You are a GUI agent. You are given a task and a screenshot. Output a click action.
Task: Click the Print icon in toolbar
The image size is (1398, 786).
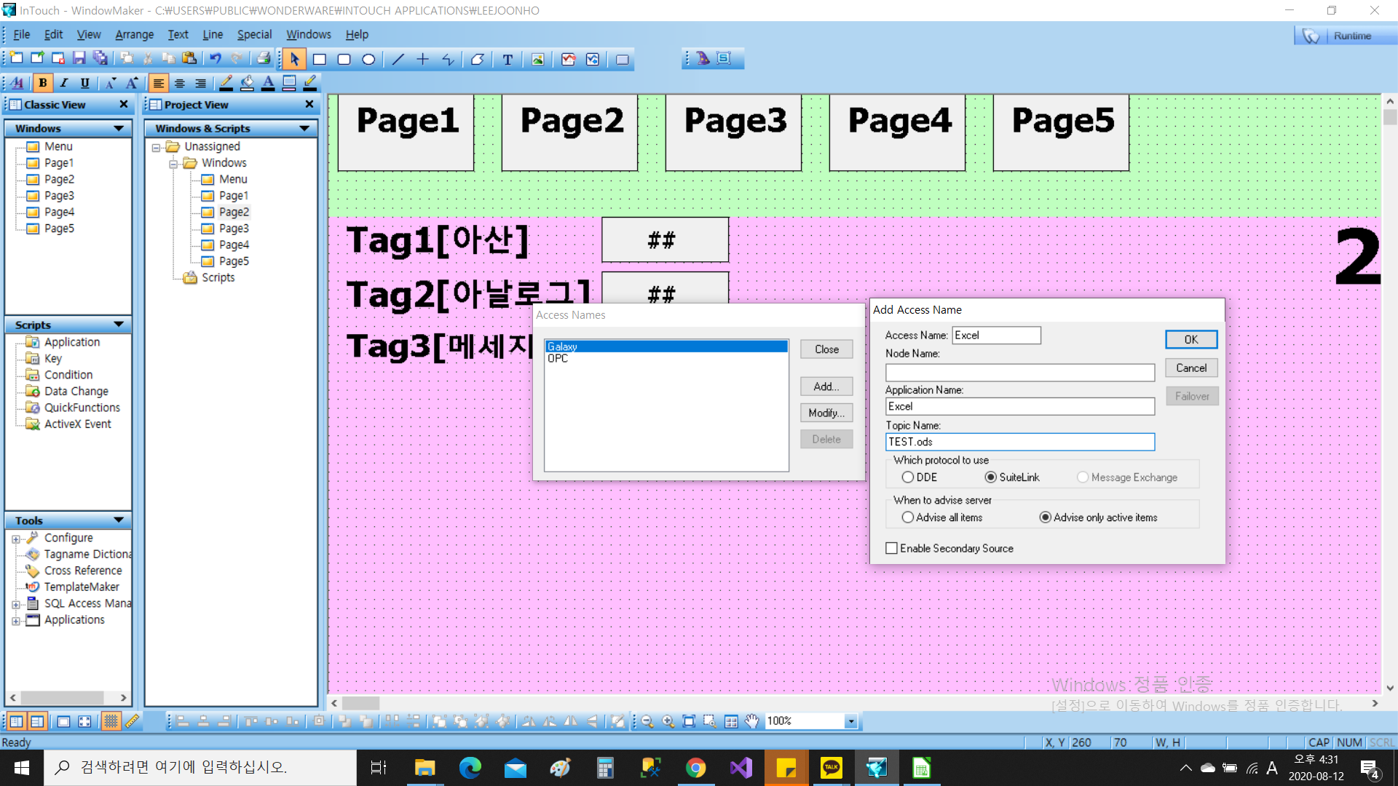click(x=264, y=59)
